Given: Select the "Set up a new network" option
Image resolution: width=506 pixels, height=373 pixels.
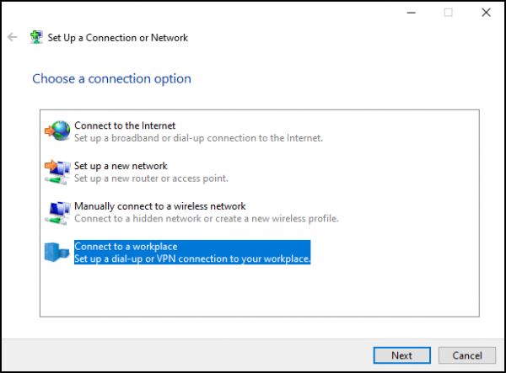Looking at the screenshot, I should 121,166.
